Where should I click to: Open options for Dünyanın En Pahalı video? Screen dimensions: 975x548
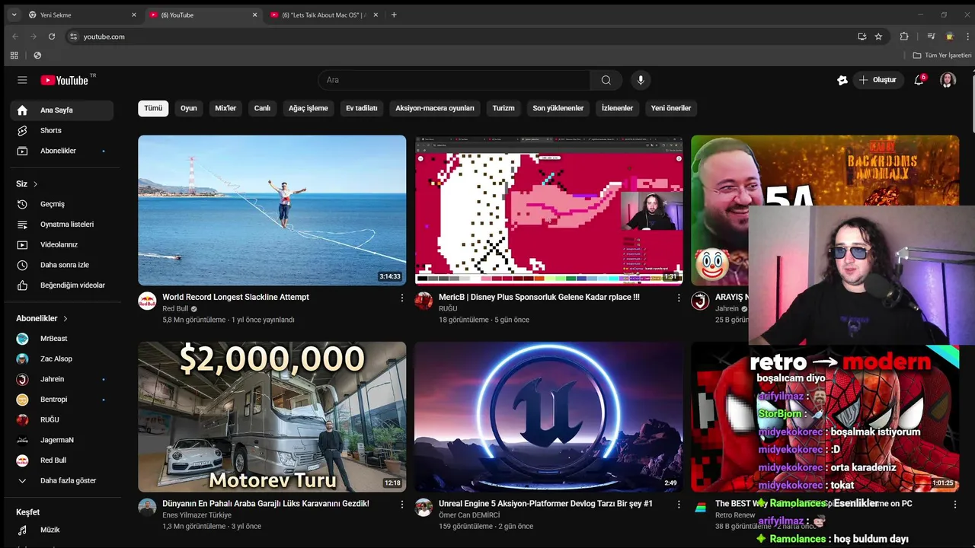[402, 505]
